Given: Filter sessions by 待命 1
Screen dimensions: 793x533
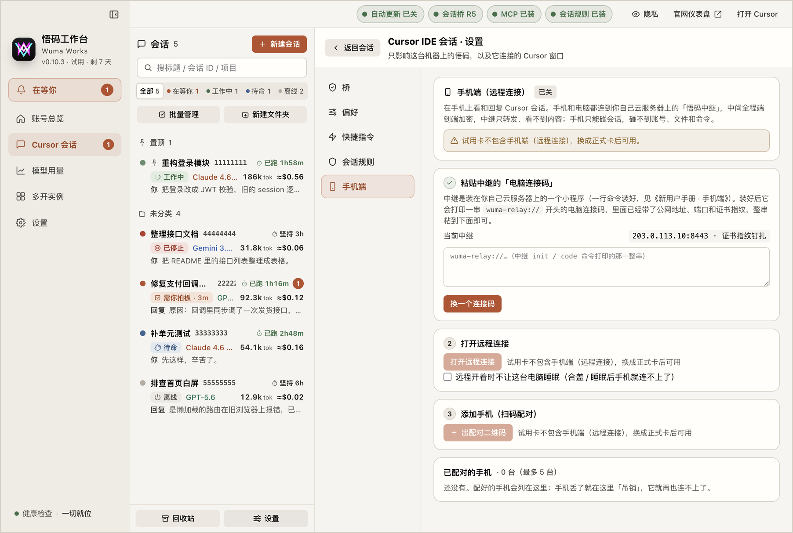Looking at the screenshot, I should click(258, 91).
